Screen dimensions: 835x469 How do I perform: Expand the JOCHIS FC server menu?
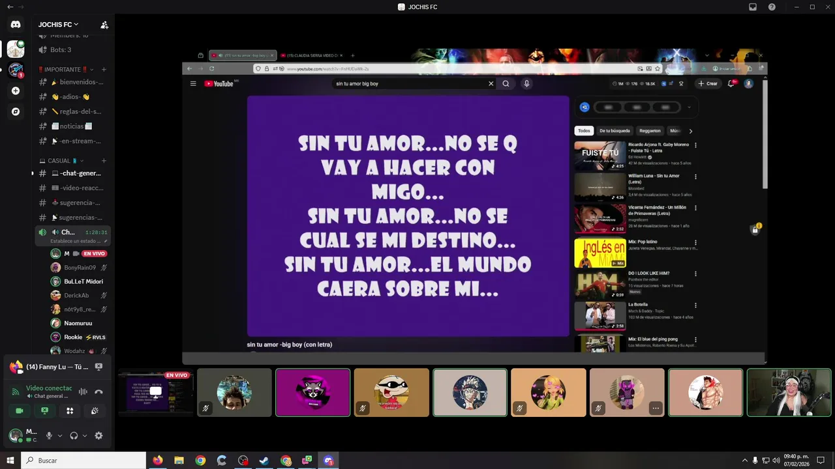pos(58,25)
